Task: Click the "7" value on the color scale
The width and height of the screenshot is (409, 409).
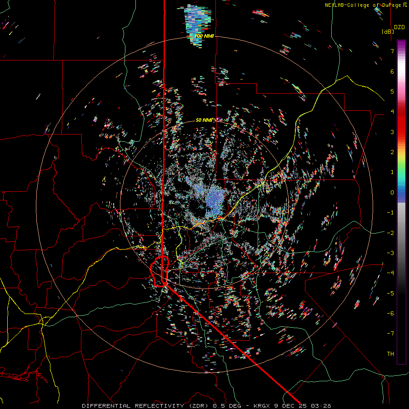Action: point(392,51)
